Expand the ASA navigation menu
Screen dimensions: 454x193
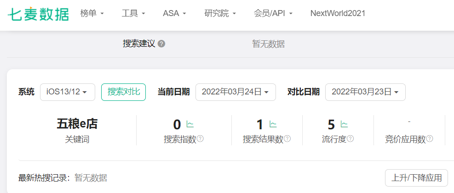(x=174, y=14)
